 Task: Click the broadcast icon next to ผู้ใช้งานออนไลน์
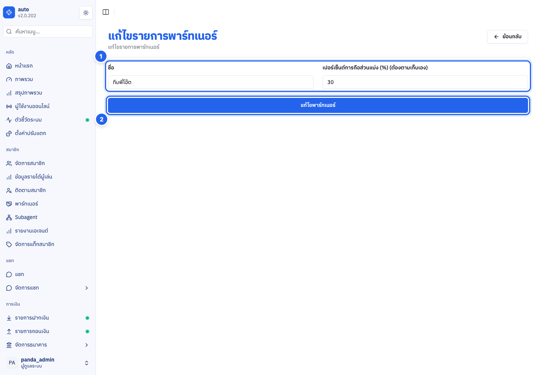(x=9, y=106)
